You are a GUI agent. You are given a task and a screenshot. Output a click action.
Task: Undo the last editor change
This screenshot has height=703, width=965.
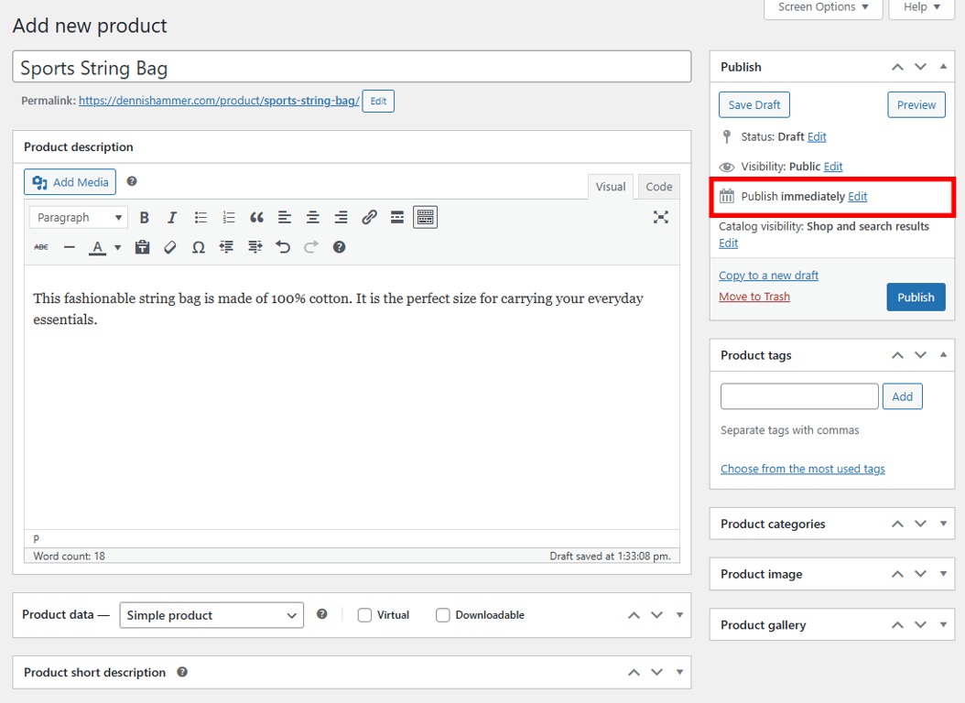coord(284,246)
